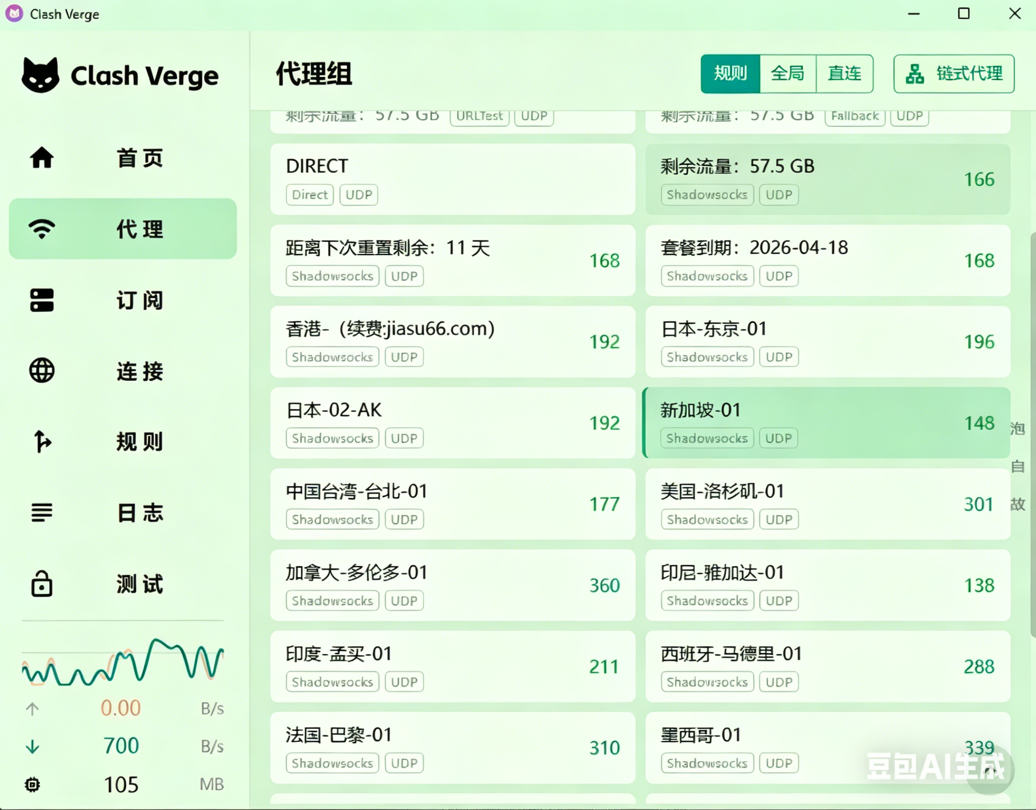Click latency 360 on 加拿大-多伦多-01

pos(605,585)
